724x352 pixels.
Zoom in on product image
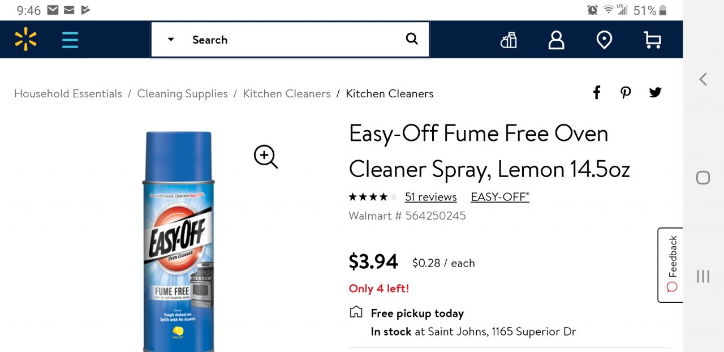[x=266, y=157]
